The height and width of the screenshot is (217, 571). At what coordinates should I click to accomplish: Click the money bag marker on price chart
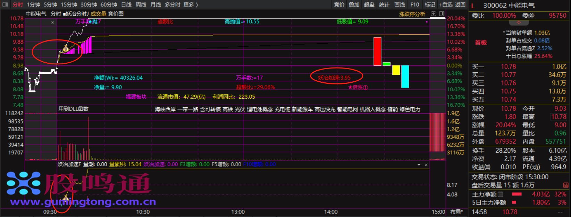66,49
